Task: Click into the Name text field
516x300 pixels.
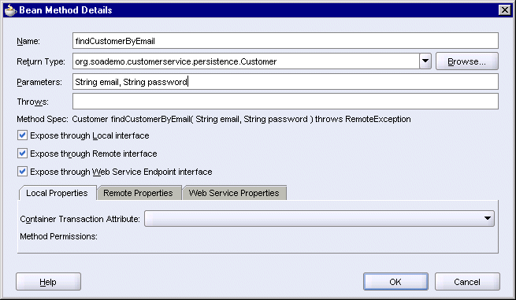Action: click(285, 41)
